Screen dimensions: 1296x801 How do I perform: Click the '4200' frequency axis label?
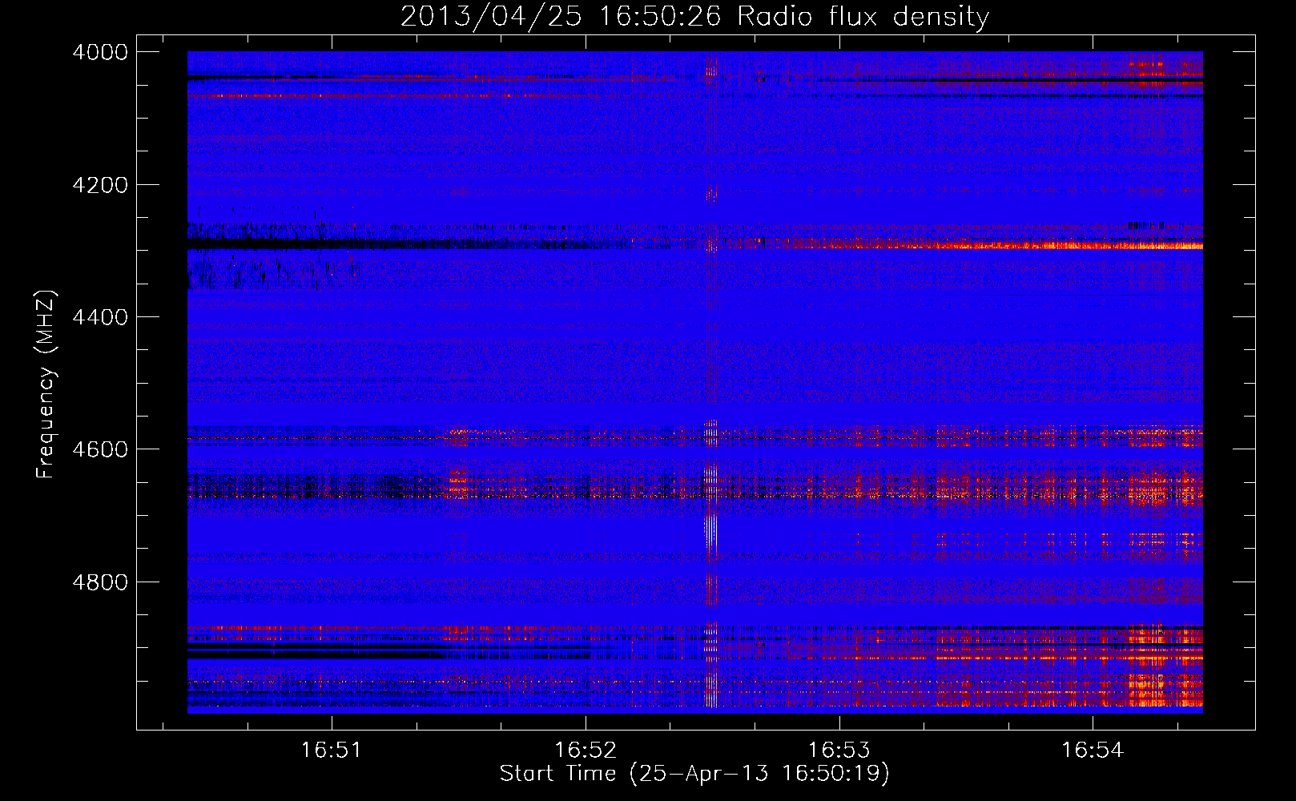click(99, 185)
